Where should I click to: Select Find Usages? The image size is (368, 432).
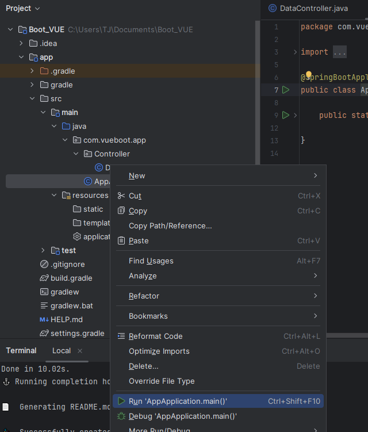click(x=218, y=261)
